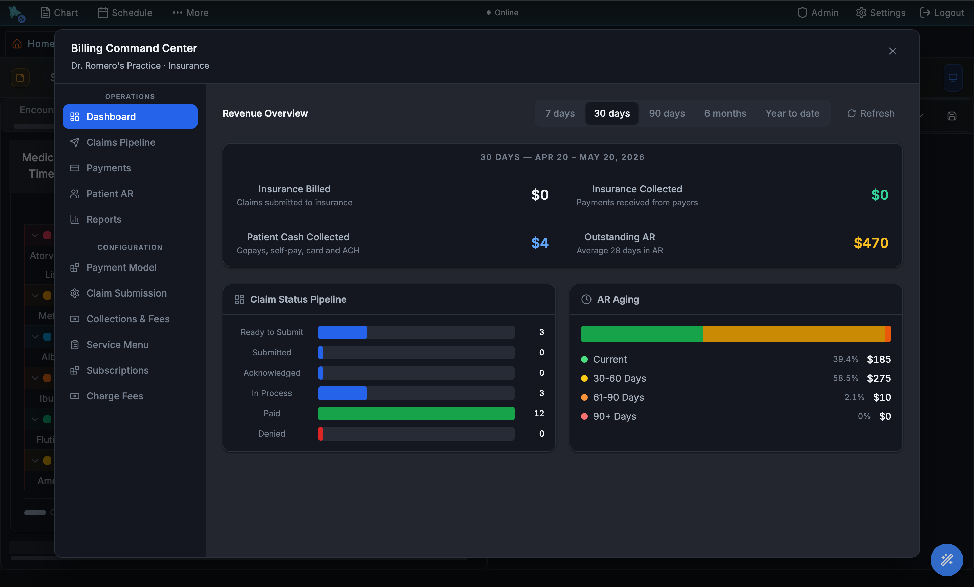Click the 30-60 Days aging row
The height and width of the screenshot is (587, 974).
[x=736, y=378]
